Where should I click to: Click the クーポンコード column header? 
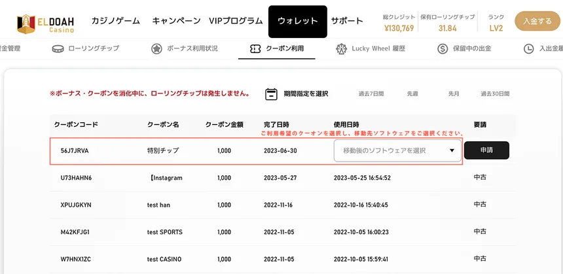[x=76, y=125]
